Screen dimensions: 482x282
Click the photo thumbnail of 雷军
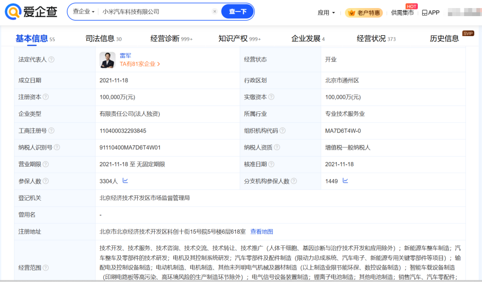click(107, 60)
